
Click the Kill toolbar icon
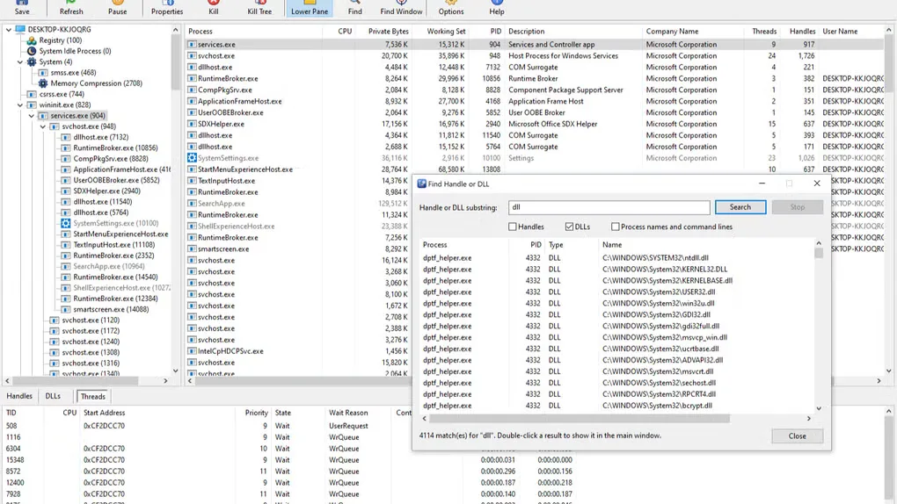point(214,7)
